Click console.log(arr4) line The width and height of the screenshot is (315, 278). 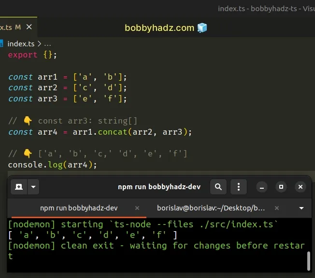pyautogui.click(x=53, y=165)
